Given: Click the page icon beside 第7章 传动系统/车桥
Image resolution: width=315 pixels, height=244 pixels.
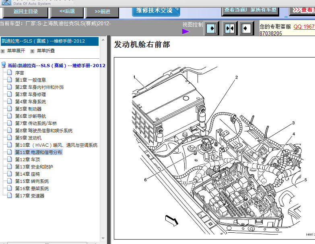Looking at the screenshot, I should pyautogui.click(x=9, y=123).
